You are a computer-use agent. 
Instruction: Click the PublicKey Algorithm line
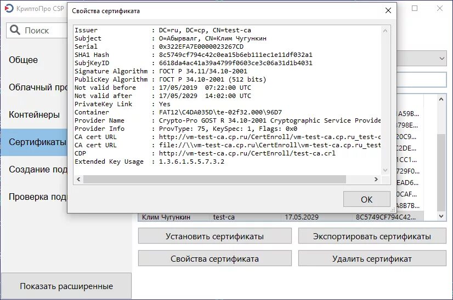click(171, 79)
